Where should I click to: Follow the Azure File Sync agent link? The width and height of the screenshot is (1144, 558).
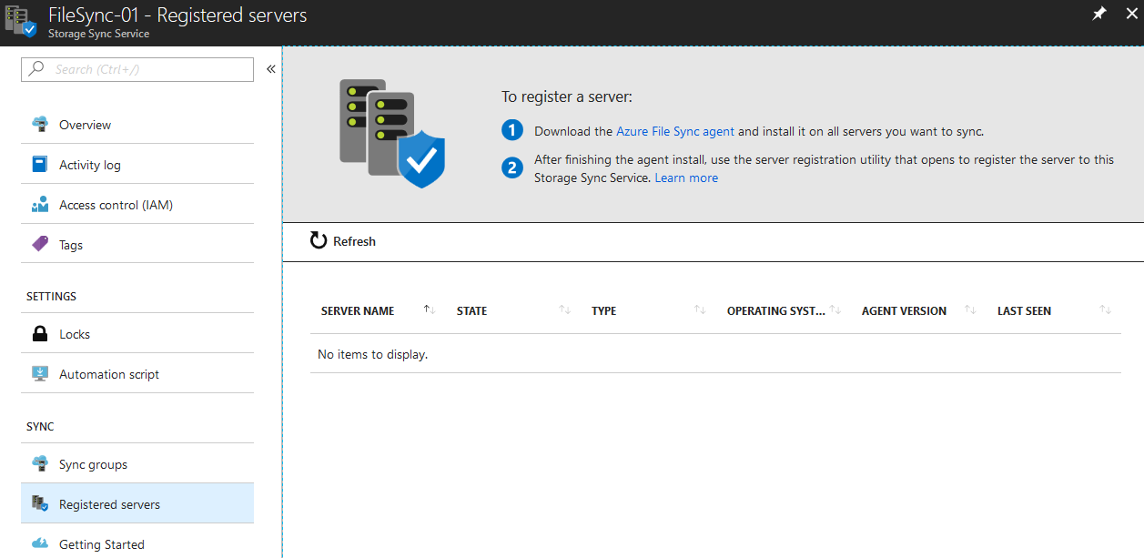(675, 131)
